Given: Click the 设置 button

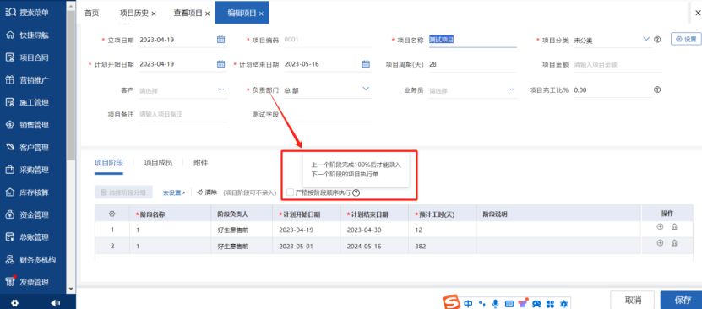Looking at the screenshot, I should (x=685, y=40).
